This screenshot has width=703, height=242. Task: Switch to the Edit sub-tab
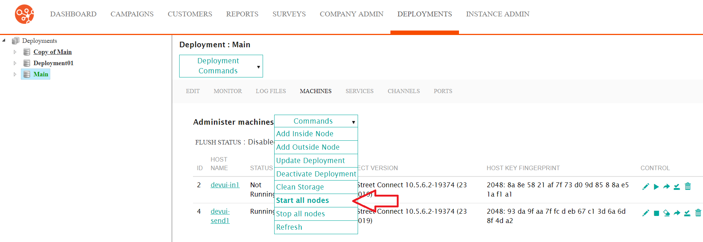point(193,91)
